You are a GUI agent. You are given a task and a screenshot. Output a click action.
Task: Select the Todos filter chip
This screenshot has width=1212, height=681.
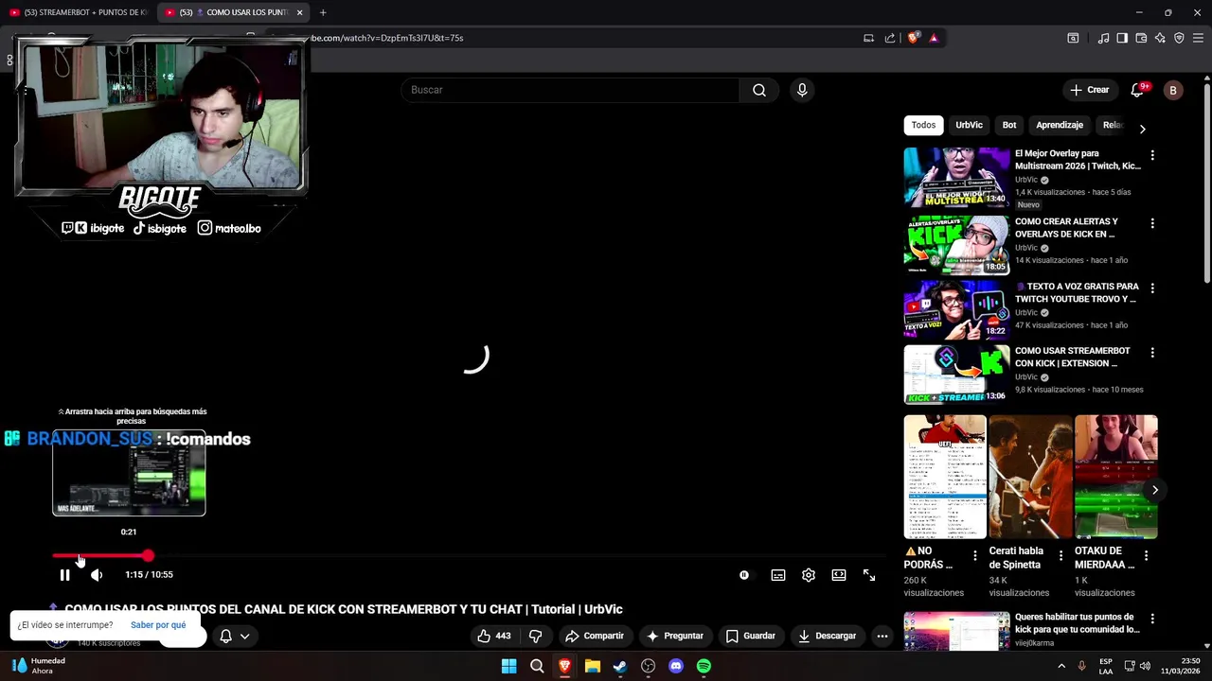[923, 125]
